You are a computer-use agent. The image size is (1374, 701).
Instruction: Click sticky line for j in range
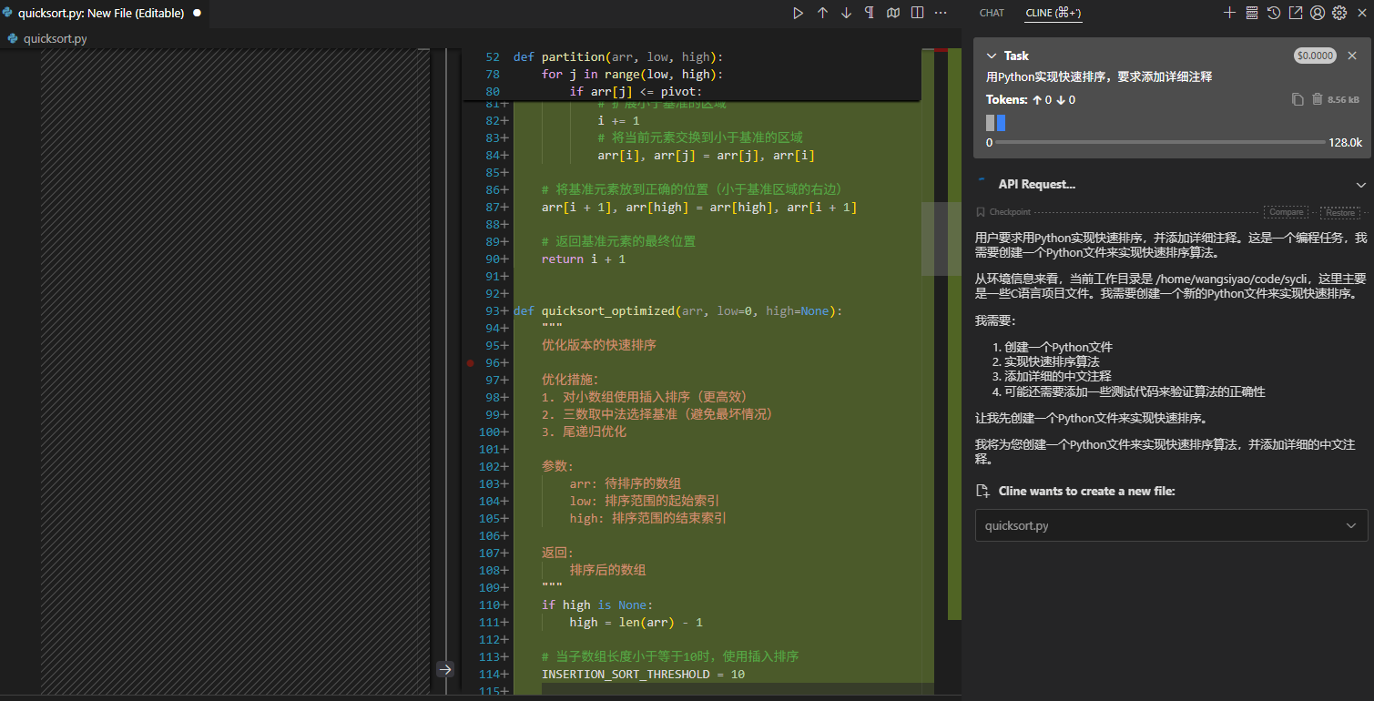pyautogui.click(x=632, y=75)
